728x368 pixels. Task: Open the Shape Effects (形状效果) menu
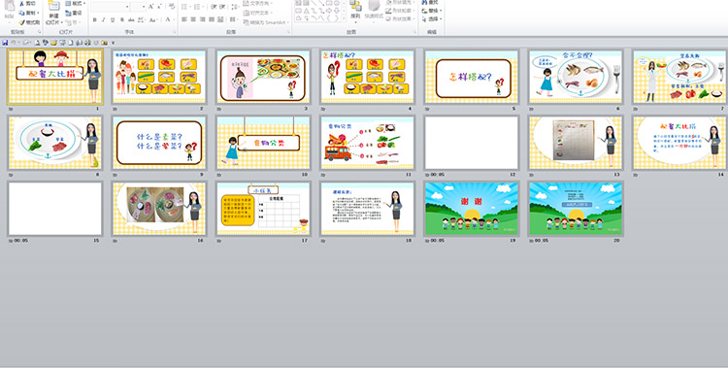(x=401, y=18)
